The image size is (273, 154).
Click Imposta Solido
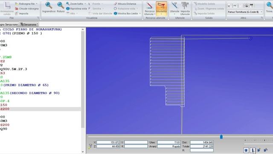pyautogui.click(x=204, y=13)
